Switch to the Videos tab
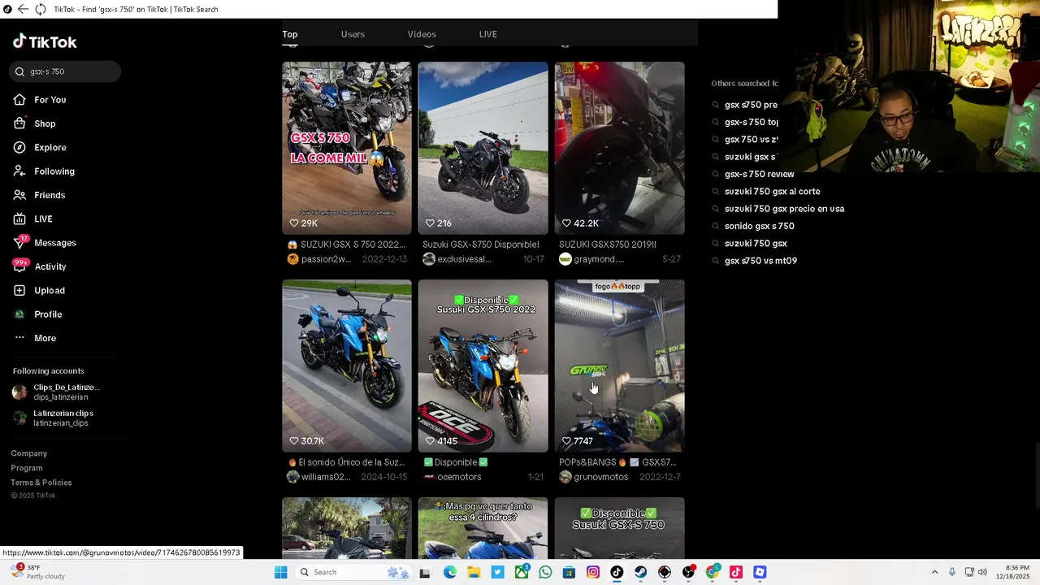 (422, 34)
